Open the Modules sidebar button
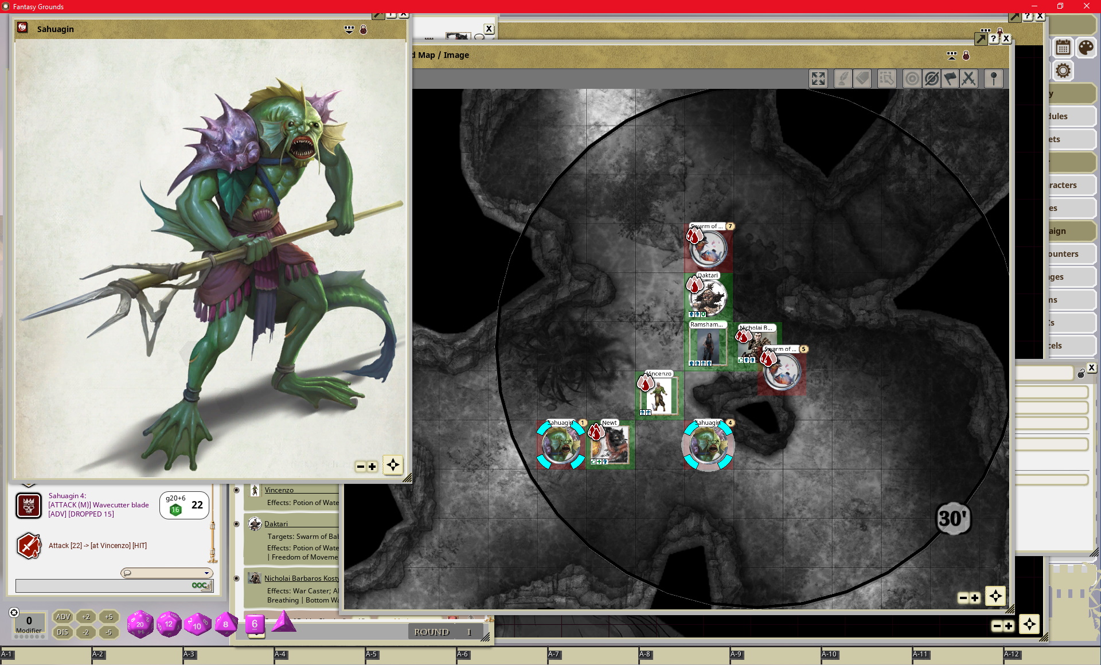 pos(1071,116)
